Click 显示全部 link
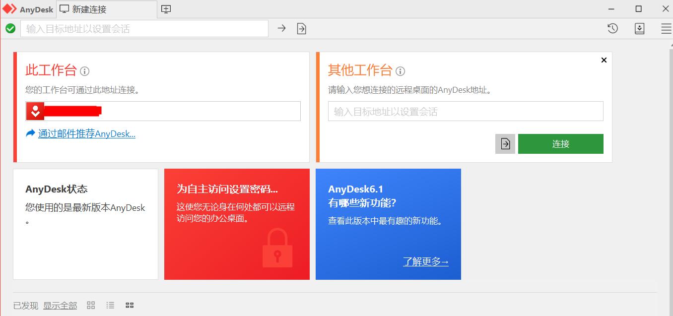The width and height of the screenshot is (673, 316). [x=60, y=306]
